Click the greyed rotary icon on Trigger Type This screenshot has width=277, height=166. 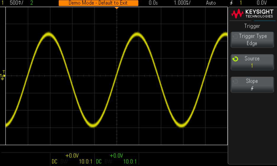point(235,37)
